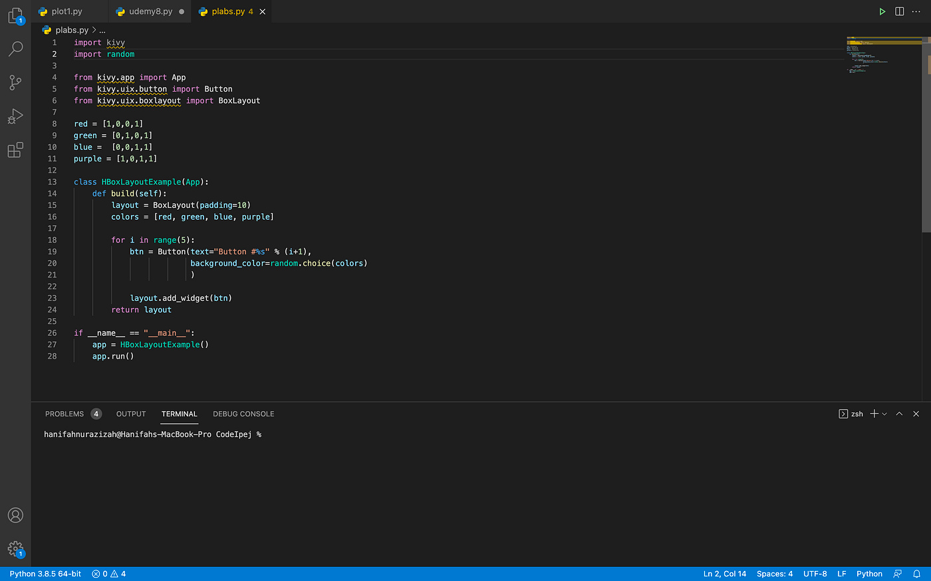Change encoding via the UTF-8 status item

pyautogui.click(x=815, y=573)
